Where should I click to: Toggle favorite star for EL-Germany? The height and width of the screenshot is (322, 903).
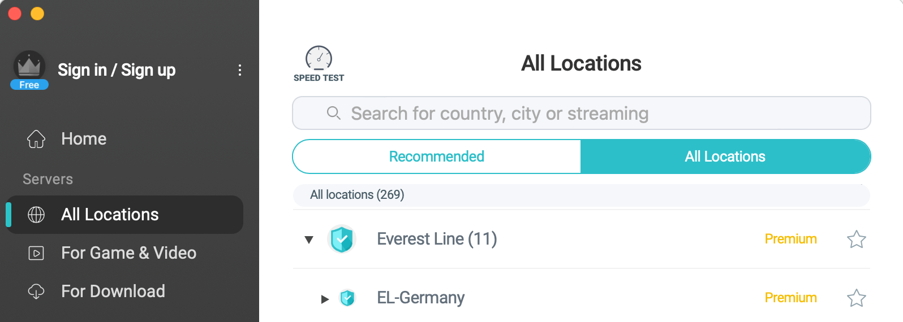click(856, 298)
